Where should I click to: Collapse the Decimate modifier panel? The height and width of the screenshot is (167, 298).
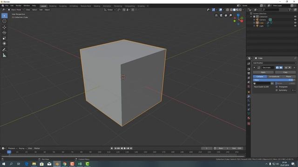click(254, 68)
